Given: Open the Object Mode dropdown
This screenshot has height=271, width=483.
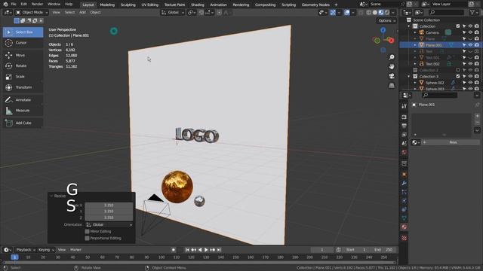Looking at the screenshot, I should [32, 12].
